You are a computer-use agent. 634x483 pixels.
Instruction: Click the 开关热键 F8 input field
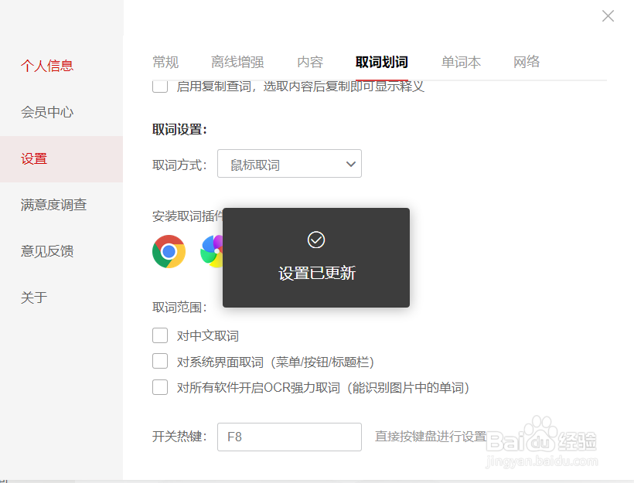click(289, 437)
